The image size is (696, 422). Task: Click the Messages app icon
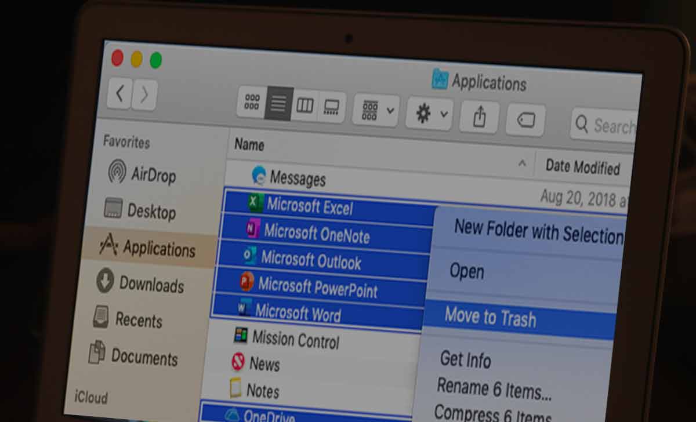pyautogui.click(x=259, y=174)
